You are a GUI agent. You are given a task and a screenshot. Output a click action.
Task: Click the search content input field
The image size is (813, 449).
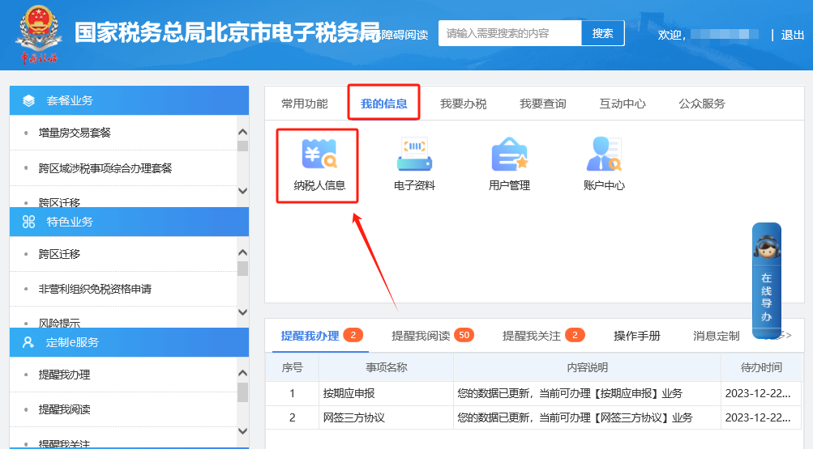(510, 34)
